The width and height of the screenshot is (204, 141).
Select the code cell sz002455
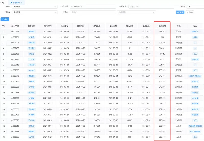15,48
